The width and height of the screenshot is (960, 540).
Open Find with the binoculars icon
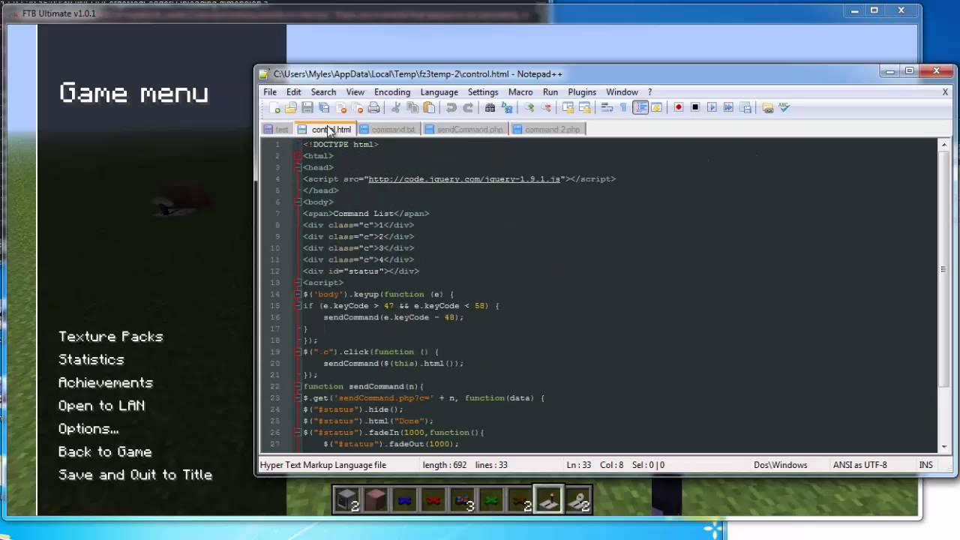coord(490,107)
